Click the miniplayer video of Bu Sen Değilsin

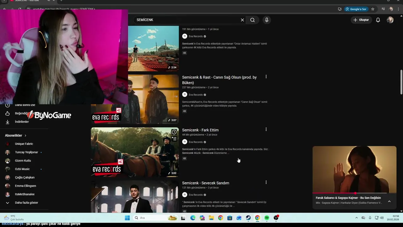(x=355, y=169)
